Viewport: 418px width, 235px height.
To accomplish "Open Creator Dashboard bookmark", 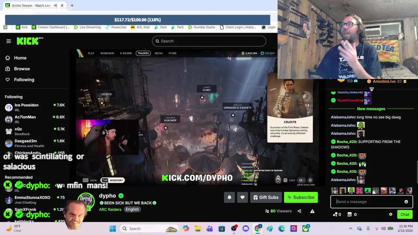I will coord(50,27).
